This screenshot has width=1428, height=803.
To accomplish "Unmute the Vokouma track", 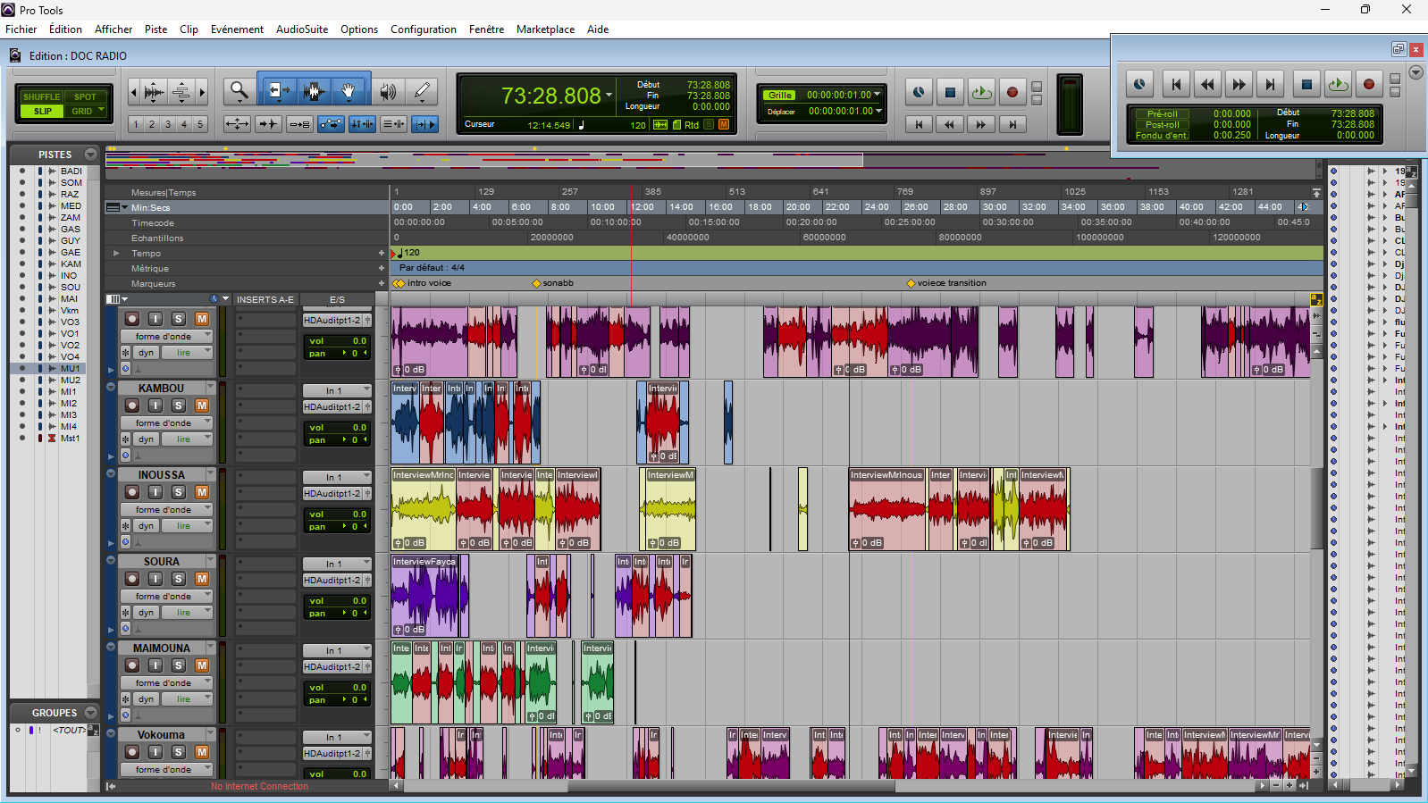I will (202, 752).
